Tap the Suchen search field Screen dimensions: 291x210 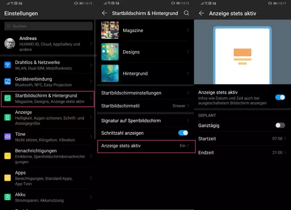click(49, 26)
